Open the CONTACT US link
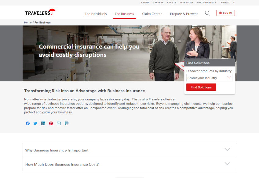Viewport: 259px width, 178px height. (227, 3)
